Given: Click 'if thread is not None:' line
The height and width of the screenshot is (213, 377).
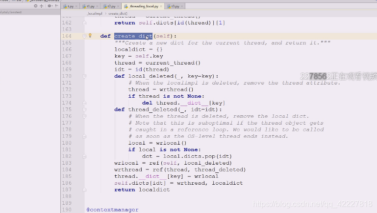Looking at the screenshot, I should [x=166, y=96].
